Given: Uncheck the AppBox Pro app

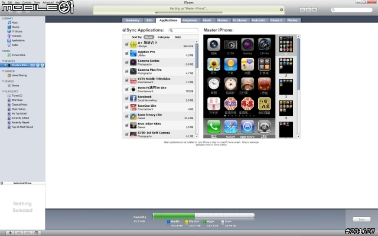Looking at the screenshot, I should (126, 53).
